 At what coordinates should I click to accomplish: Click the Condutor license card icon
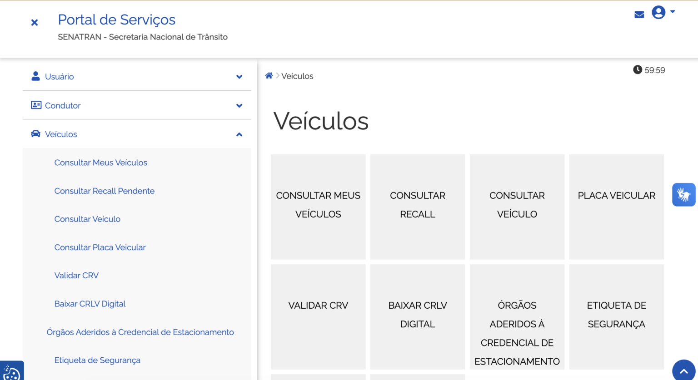pyautogui.click(x=35, y=105)
